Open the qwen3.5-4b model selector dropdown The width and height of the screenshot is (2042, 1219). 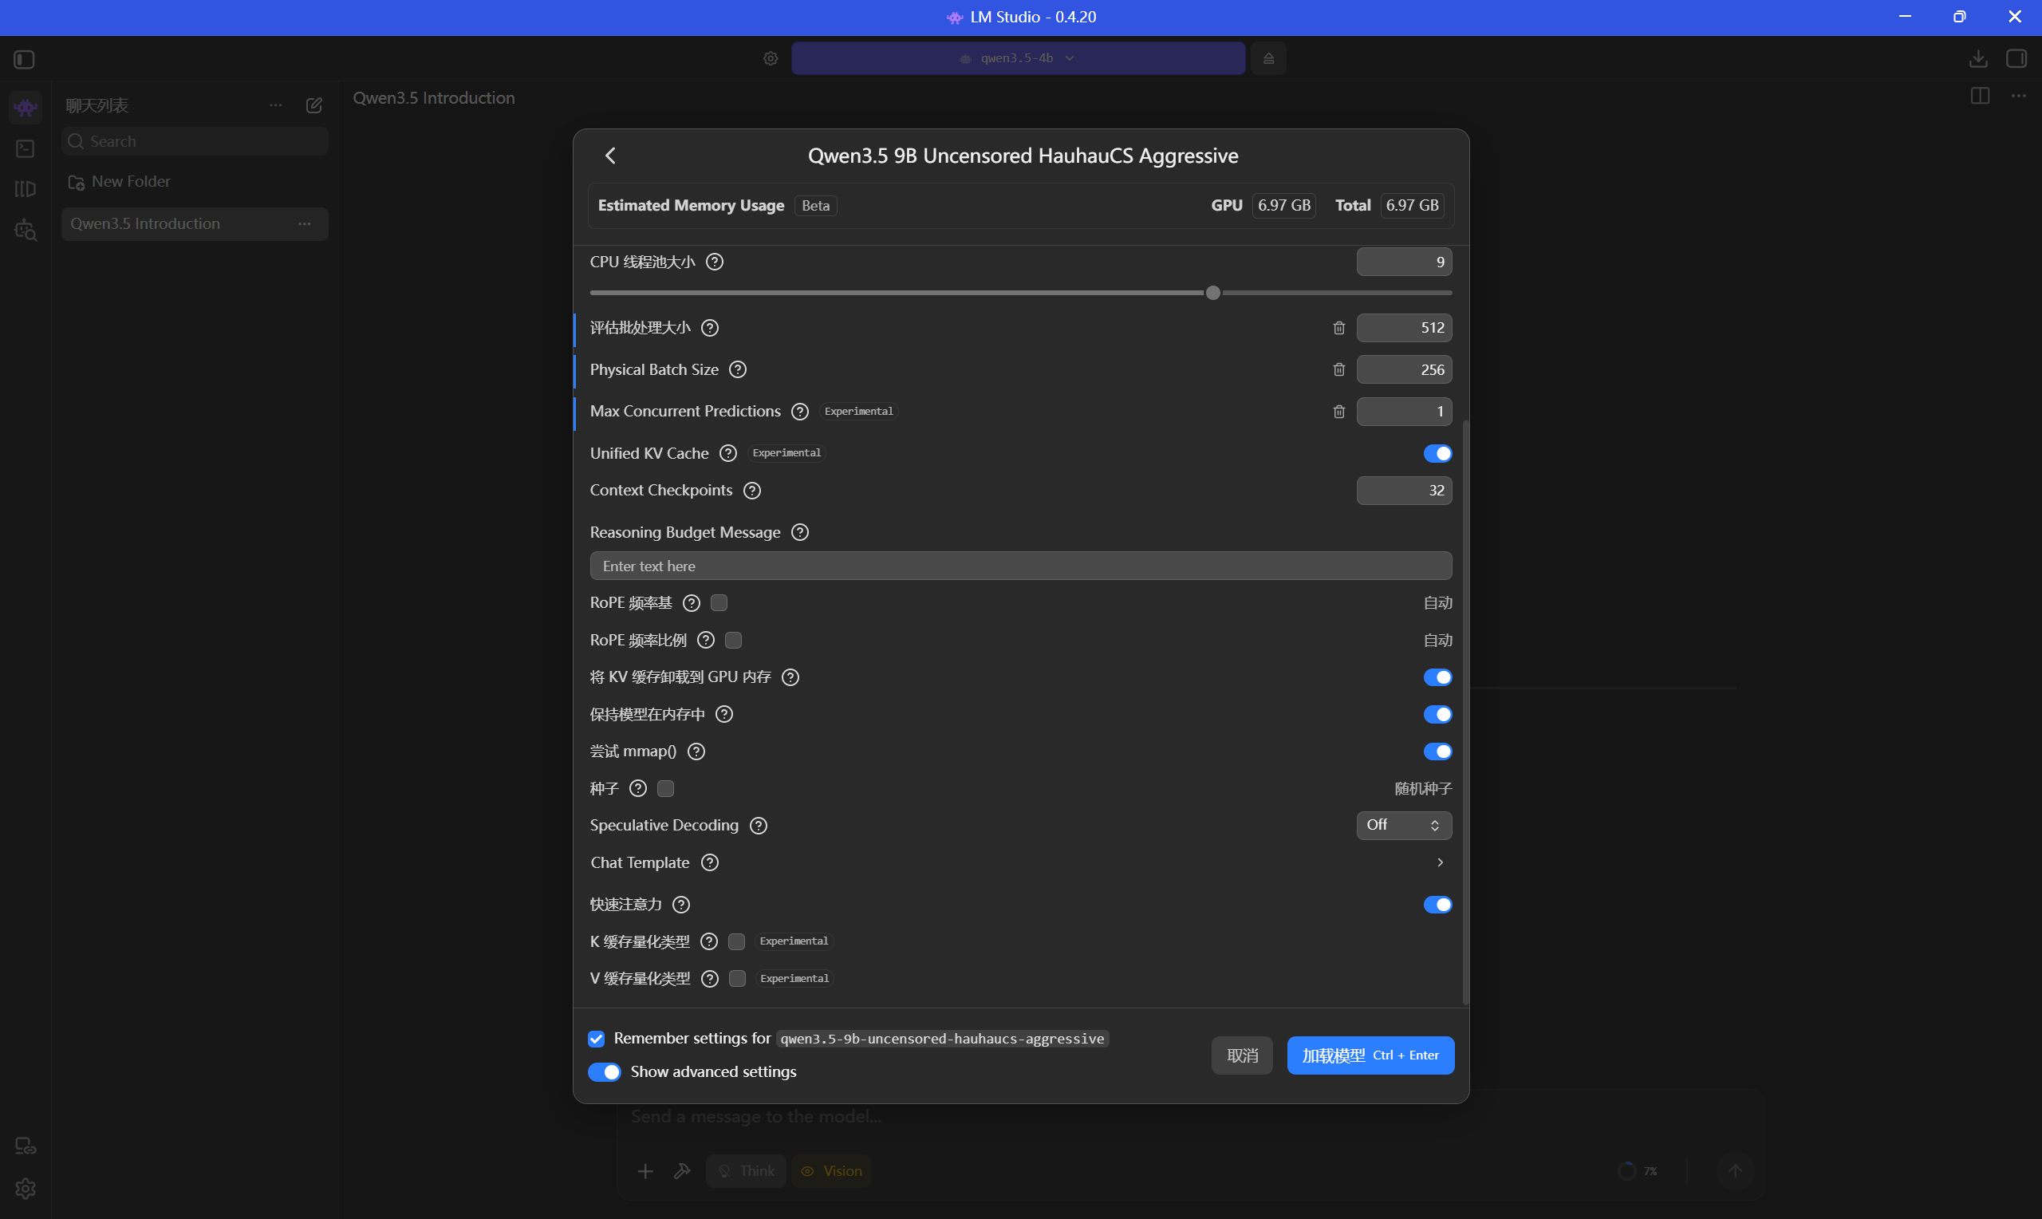tap(1018, 58)
